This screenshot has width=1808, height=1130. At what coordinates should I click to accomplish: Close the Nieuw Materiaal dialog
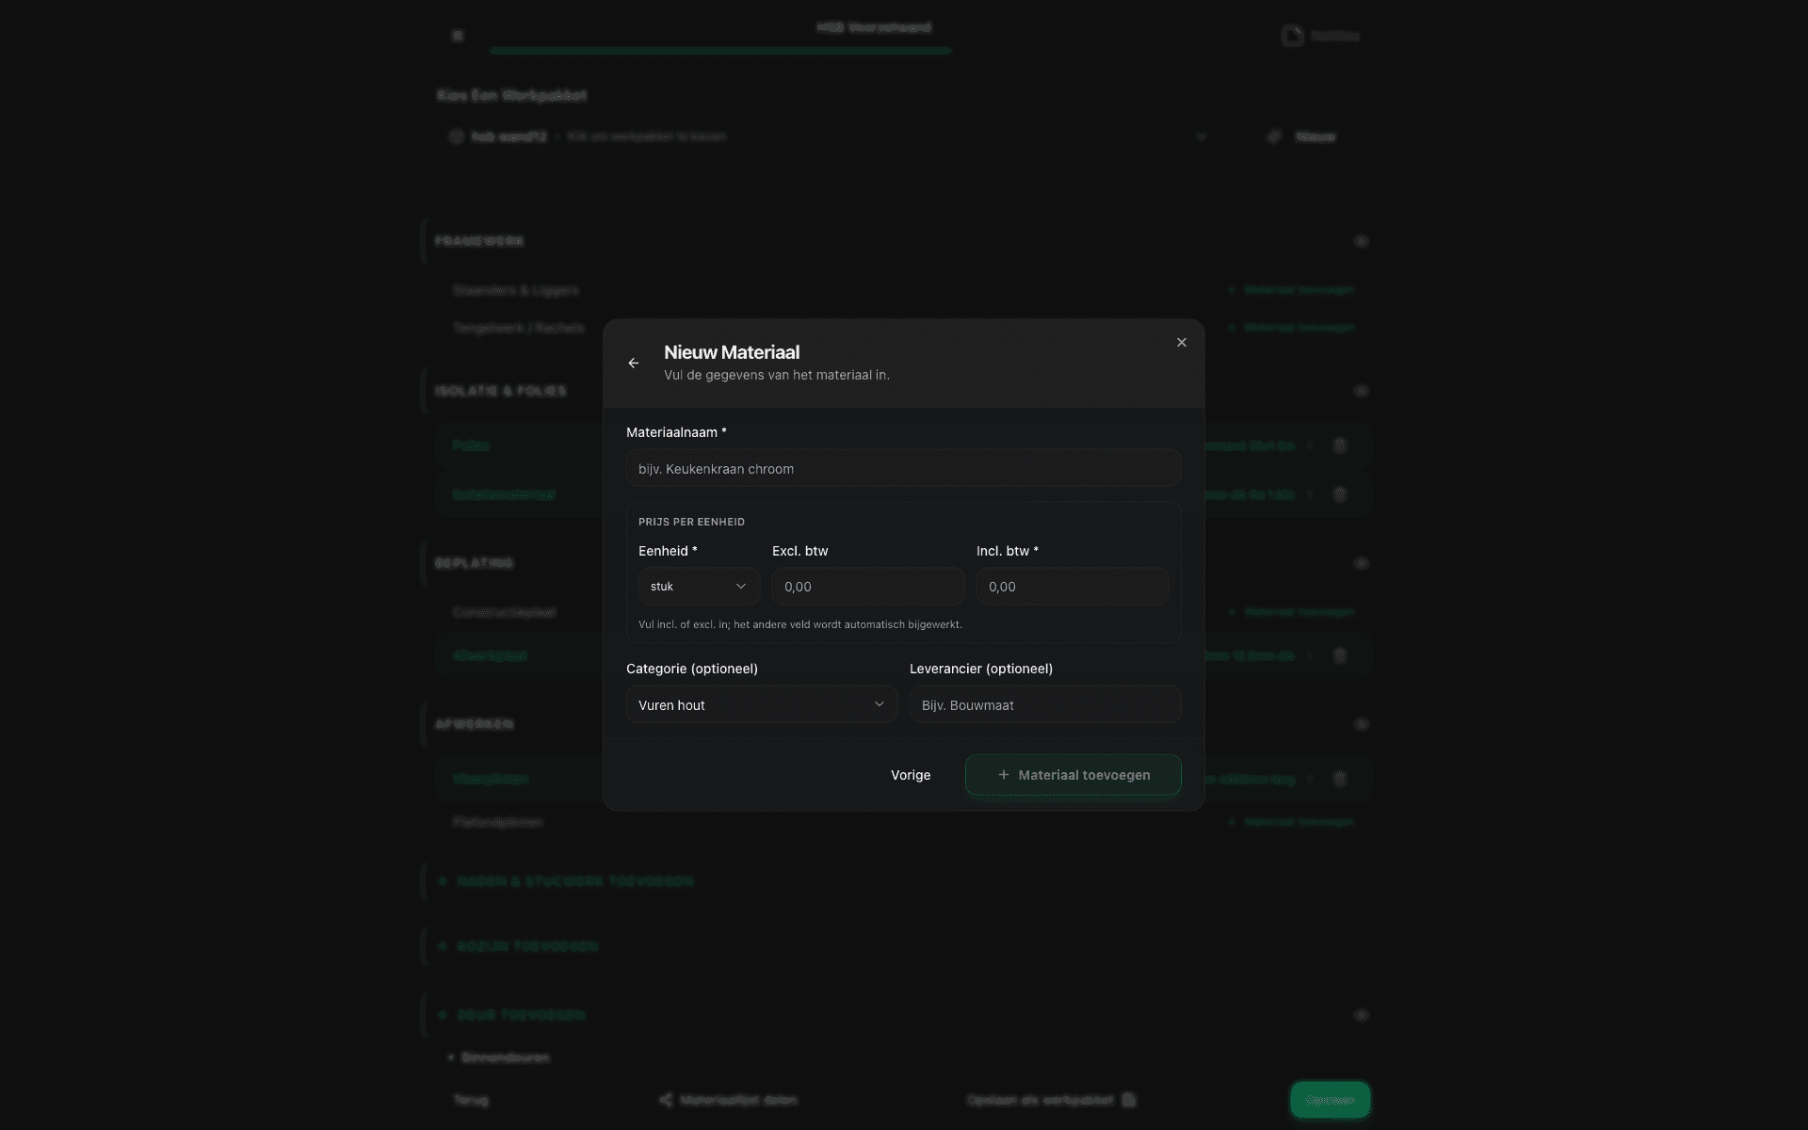point(1181,342)
